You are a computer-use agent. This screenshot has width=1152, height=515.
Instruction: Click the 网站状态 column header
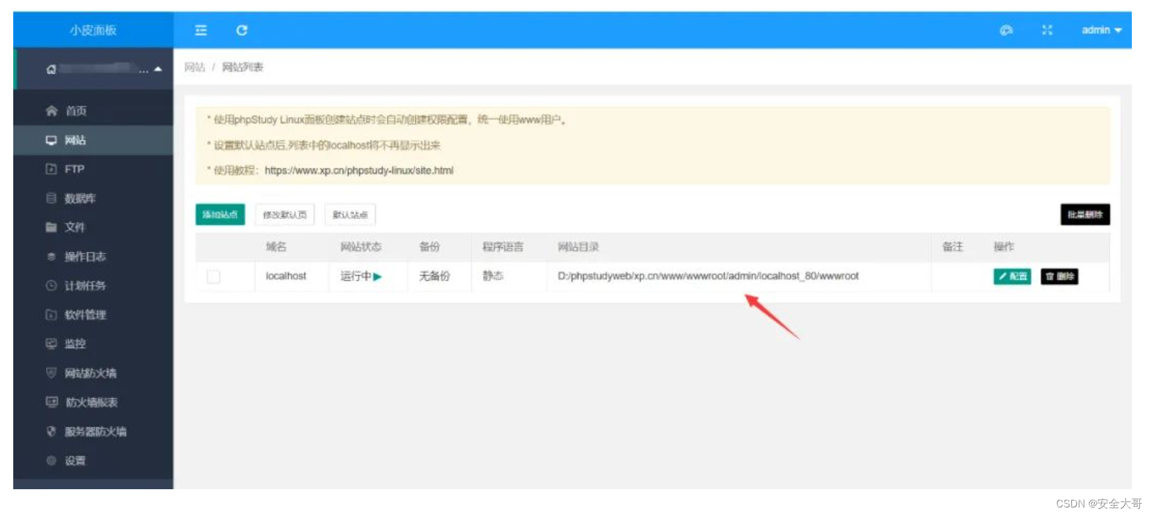click(361, 247)
